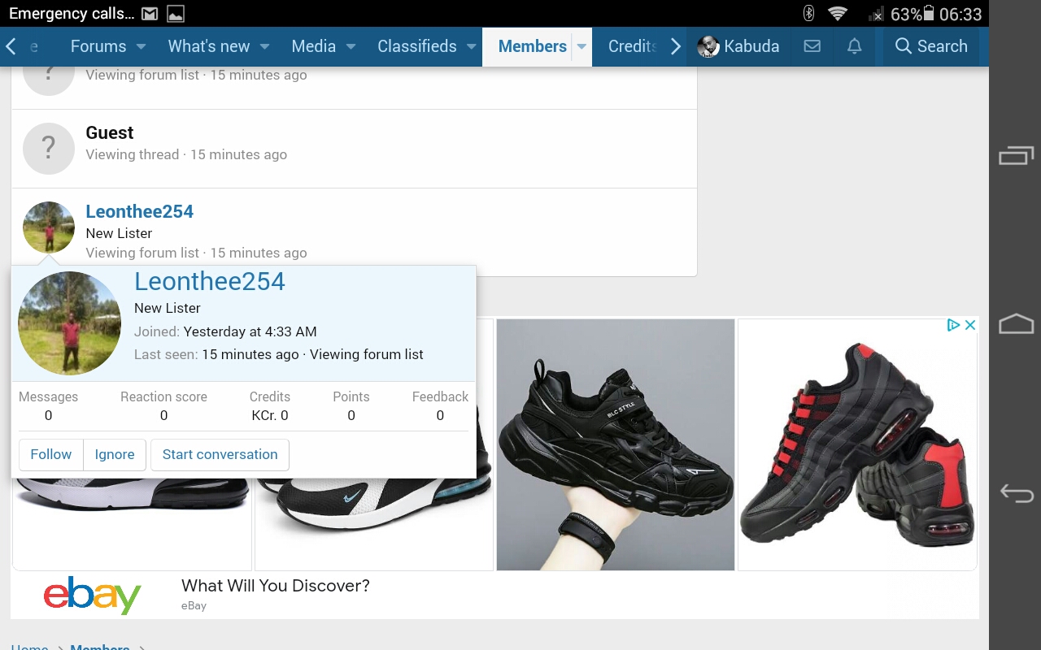Open the Credits navigation tab
The image size is (1041, 650).
632,46
